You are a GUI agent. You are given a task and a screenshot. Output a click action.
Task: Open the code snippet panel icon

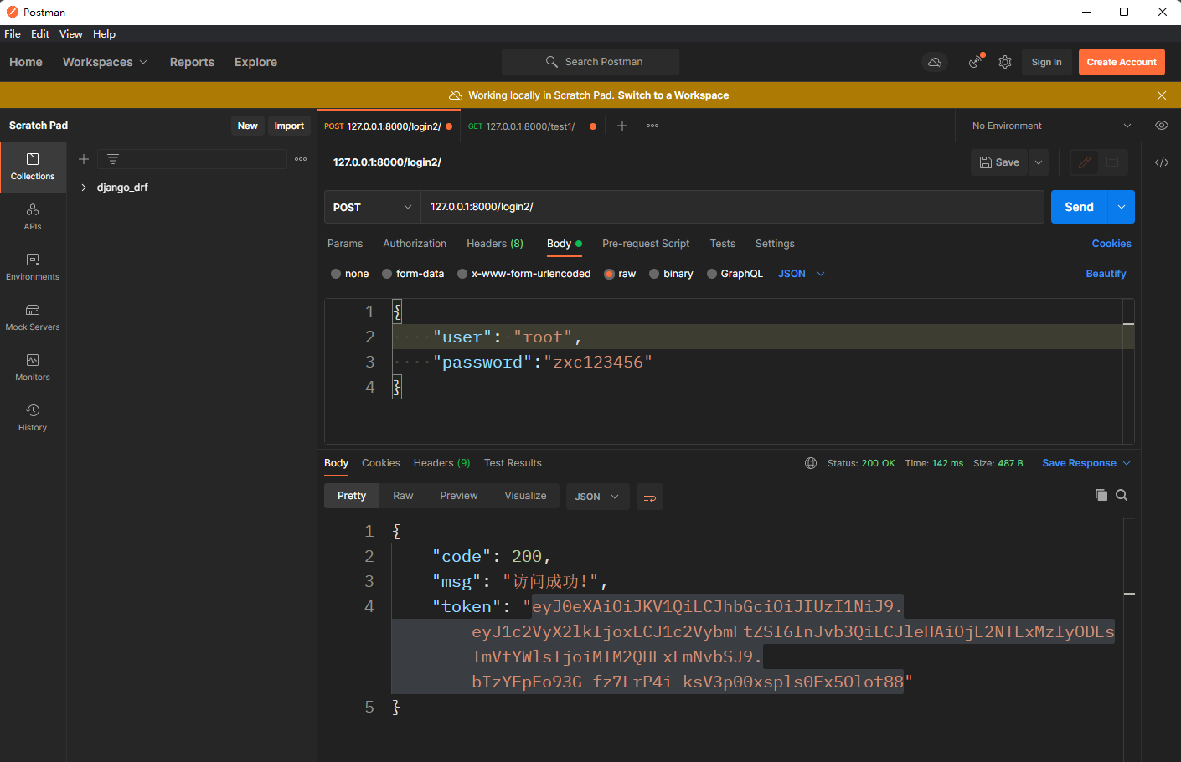pyautogui.click(x=1162, y=162)
